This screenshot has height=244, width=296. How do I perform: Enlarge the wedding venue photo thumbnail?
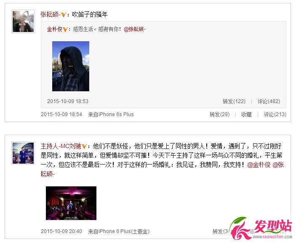pyautogui.click(x=71, y=203)
